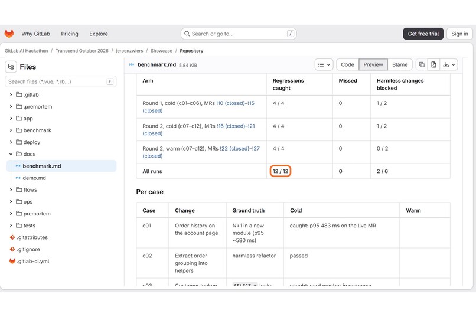The width and height of the screenshot is (476, 317).
Task: Switch to the Preview tab
Action: pyautogui.click(x=373, y=64)
